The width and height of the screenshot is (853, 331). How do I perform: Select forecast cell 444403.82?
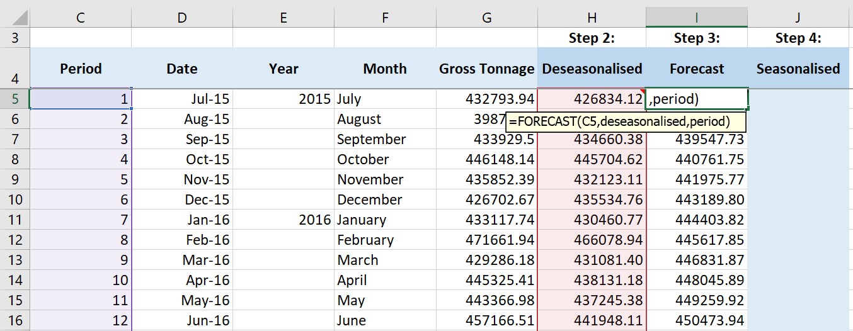click(697, 220)
